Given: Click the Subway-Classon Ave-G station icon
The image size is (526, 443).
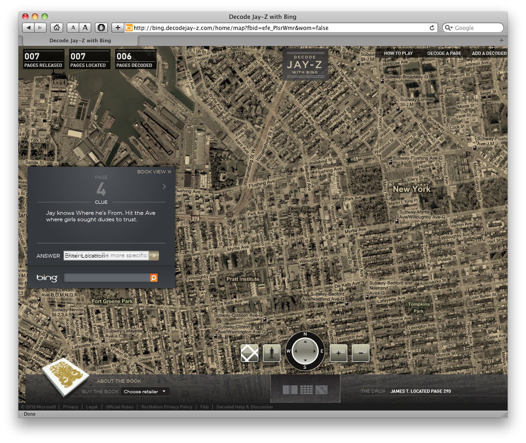Looking at the screenshot, I should (265, 320).
